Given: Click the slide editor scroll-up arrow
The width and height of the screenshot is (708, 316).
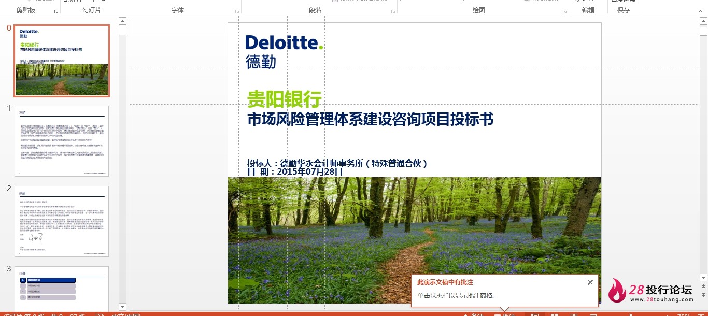Looking at the screenshot, I should 703,21.
